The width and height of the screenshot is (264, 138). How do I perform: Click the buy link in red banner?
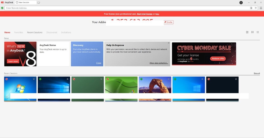point(157,14)
